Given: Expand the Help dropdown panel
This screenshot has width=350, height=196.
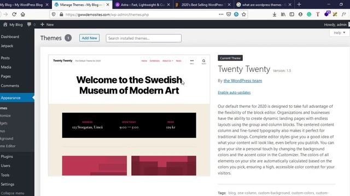Looking at the screenshot, I should click(x=340, y=33).
